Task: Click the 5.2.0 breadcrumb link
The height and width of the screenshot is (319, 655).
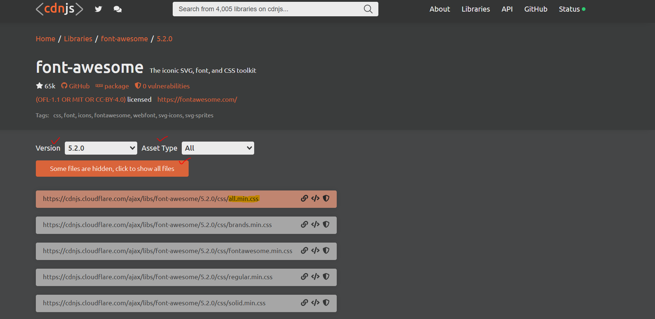Action: pos(164,39)
